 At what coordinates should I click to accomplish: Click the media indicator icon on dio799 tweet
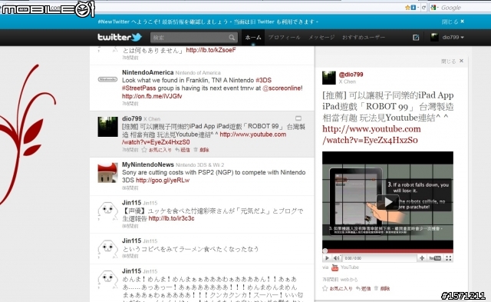point(298,118)
